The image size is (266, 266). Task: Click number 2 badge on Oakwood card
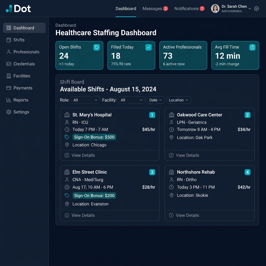(x=248, y=115)
